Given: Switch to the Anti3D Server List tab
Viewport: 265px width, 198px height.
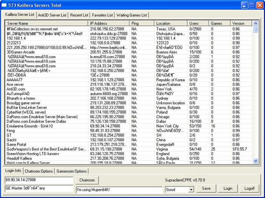Looking at the screenshot, I should tap(52, 15).
